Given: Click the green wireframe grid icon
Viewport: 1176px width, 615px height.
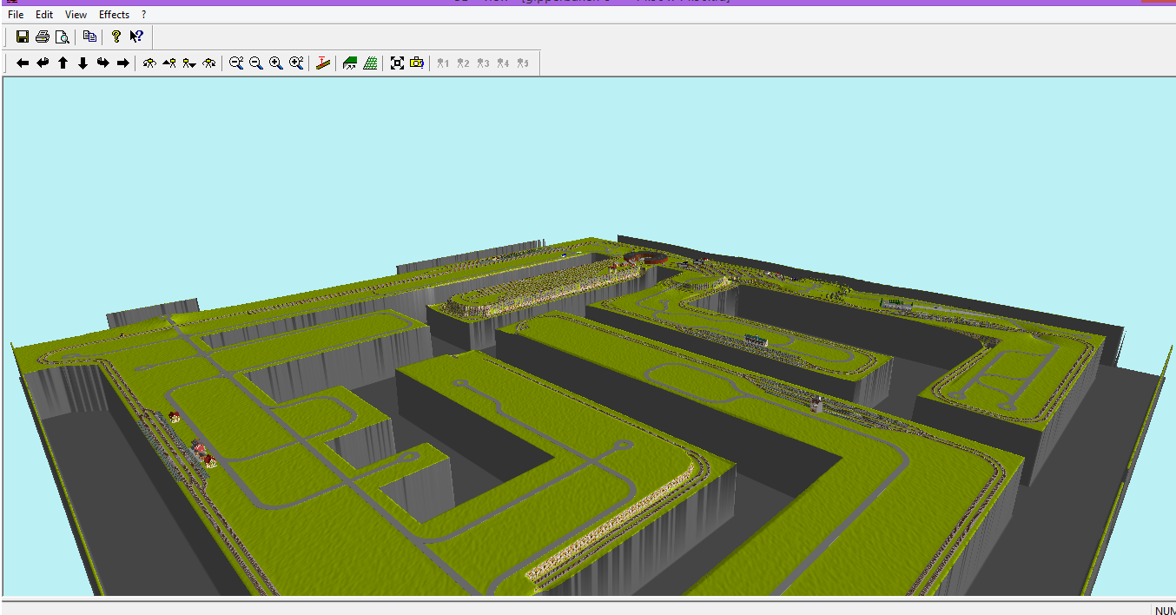Looking at the screenshot, I should click(x=370, y=63).
